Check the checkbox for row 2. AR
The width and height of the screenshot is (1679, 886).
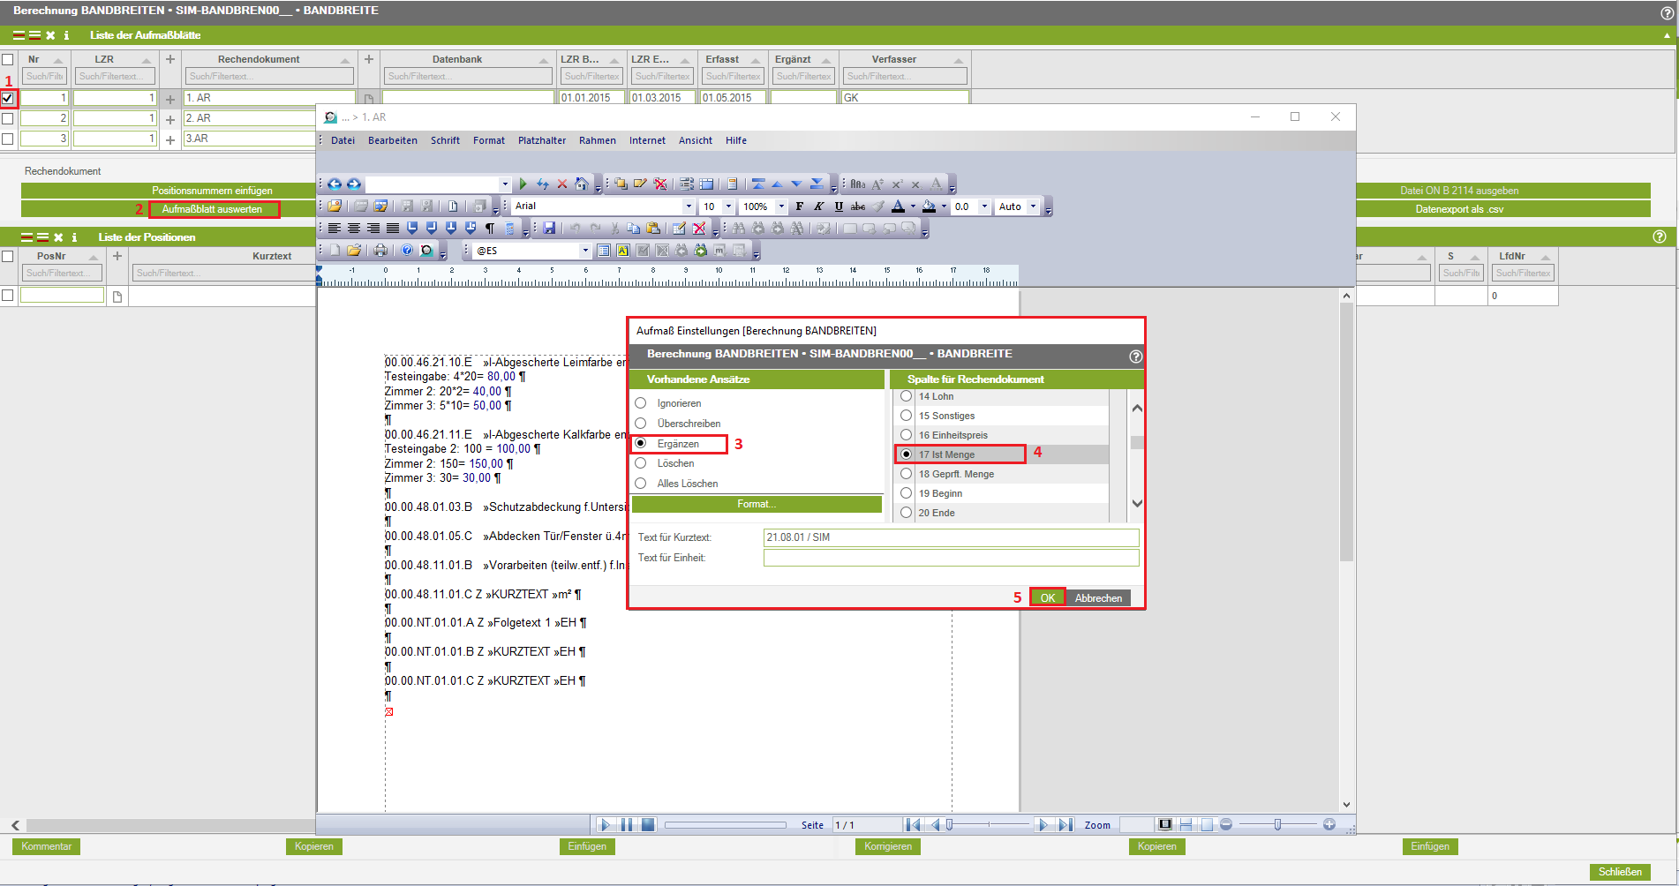(x=8, y=118)
